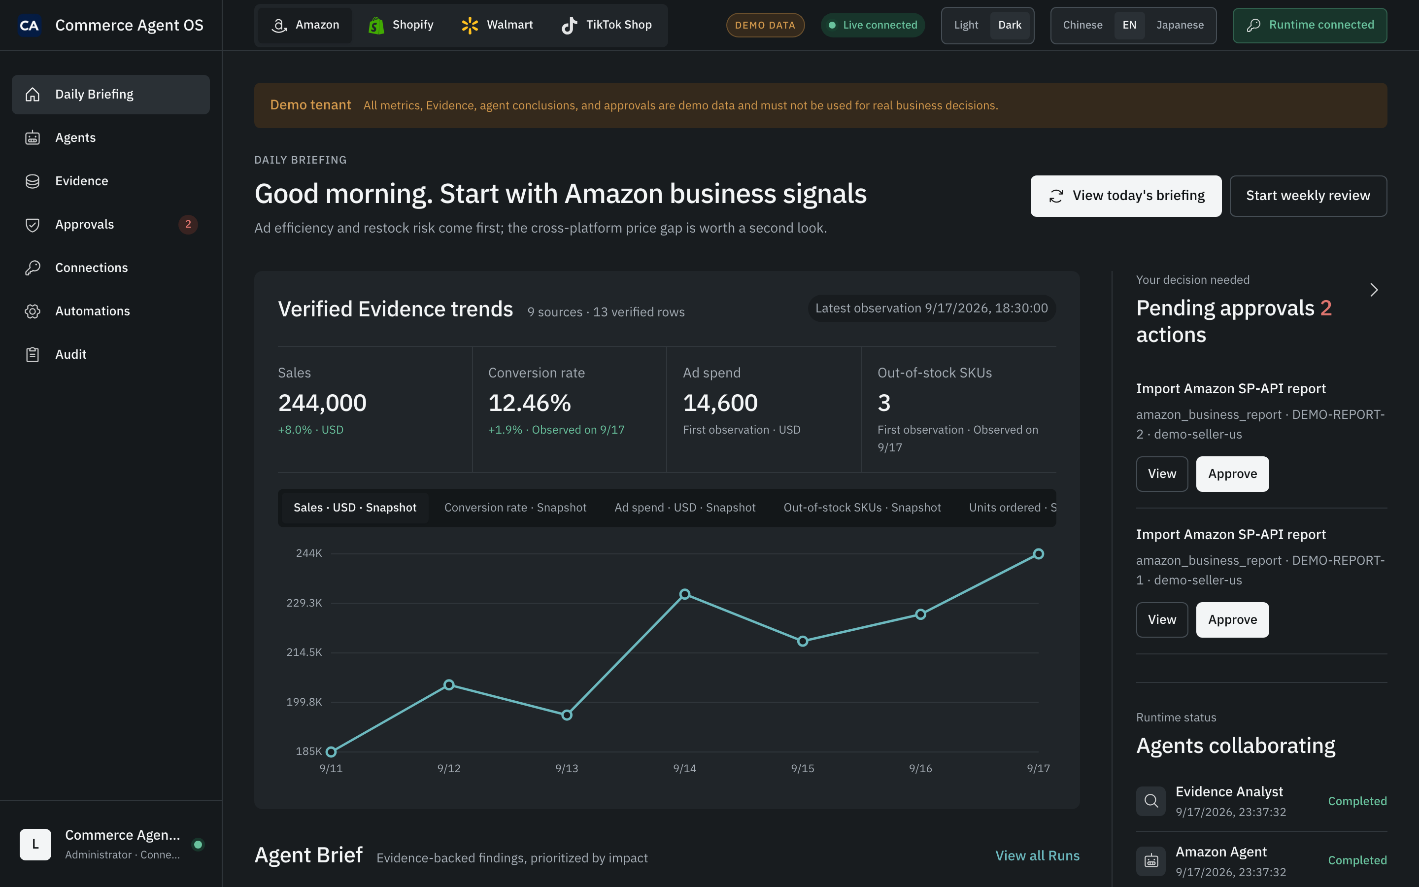
Task: Click the Live connected status pill
Action: click(x=873, y=25)
